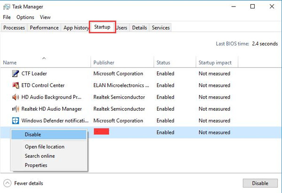
Task: Click the red redacted publisher block
Action: pyautogui.click(x=102, y=131)
